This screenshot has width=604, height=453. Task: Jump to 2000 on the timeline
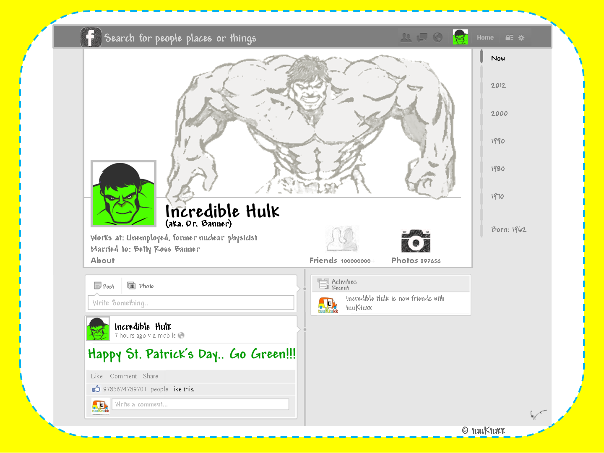(x=499, y=113)
